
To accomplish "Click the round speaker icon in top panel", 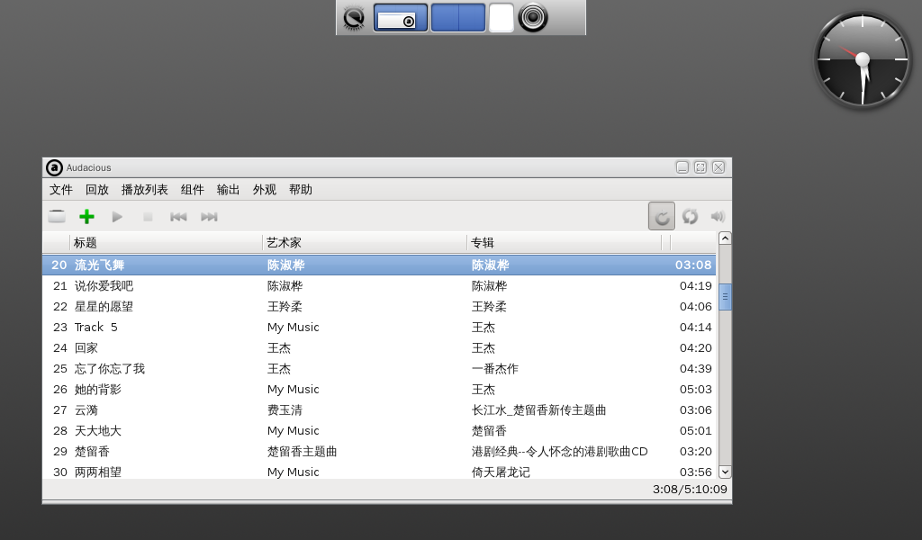I will coord(533,17).
